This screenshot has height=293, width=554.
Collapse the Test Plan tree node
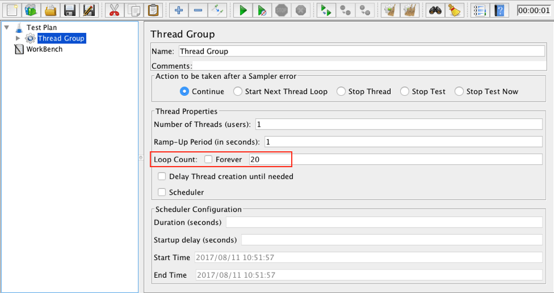point(6,28)
